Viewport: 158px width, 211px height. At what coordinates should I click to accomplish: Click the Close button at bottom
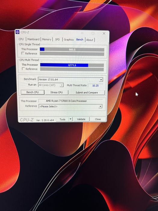[98, 119]
